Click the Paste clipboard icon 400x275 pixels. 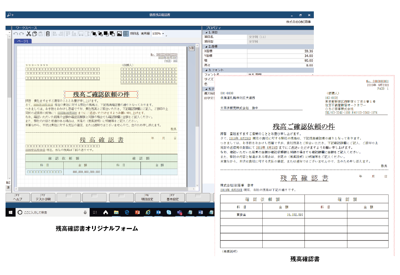pos(40,34)
